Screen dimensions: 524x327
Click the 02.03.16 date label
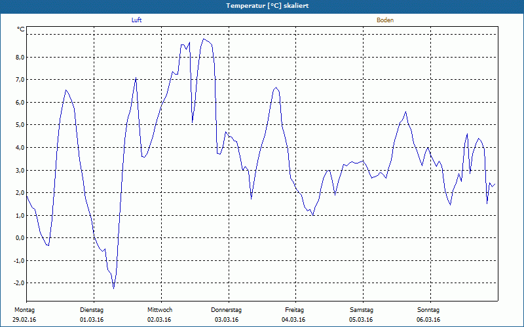click(x=159, y=320)
